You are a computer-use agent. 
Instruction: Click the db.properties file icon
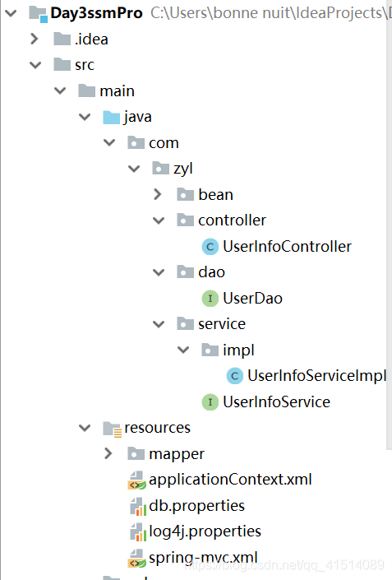point(136,507)
